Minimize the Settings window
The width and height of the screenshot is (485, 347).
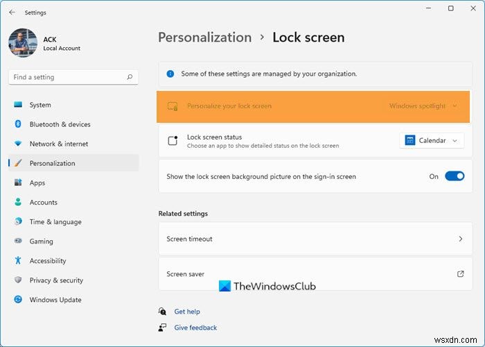(429, 8)
